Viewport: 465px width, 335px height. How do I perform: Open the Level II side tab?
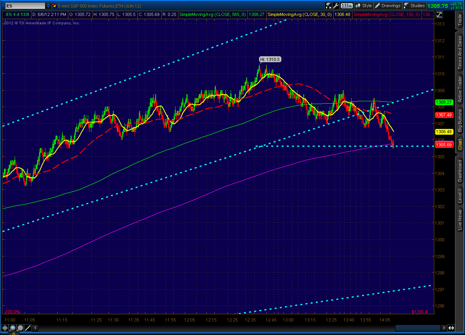(x=460, y=195)
